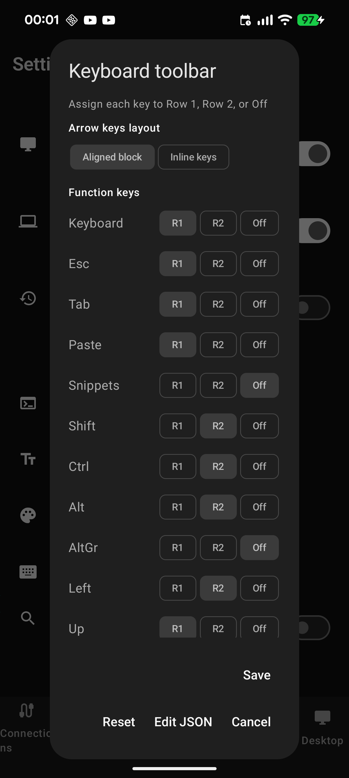Tap the magnifier search icon

(28, 618)
